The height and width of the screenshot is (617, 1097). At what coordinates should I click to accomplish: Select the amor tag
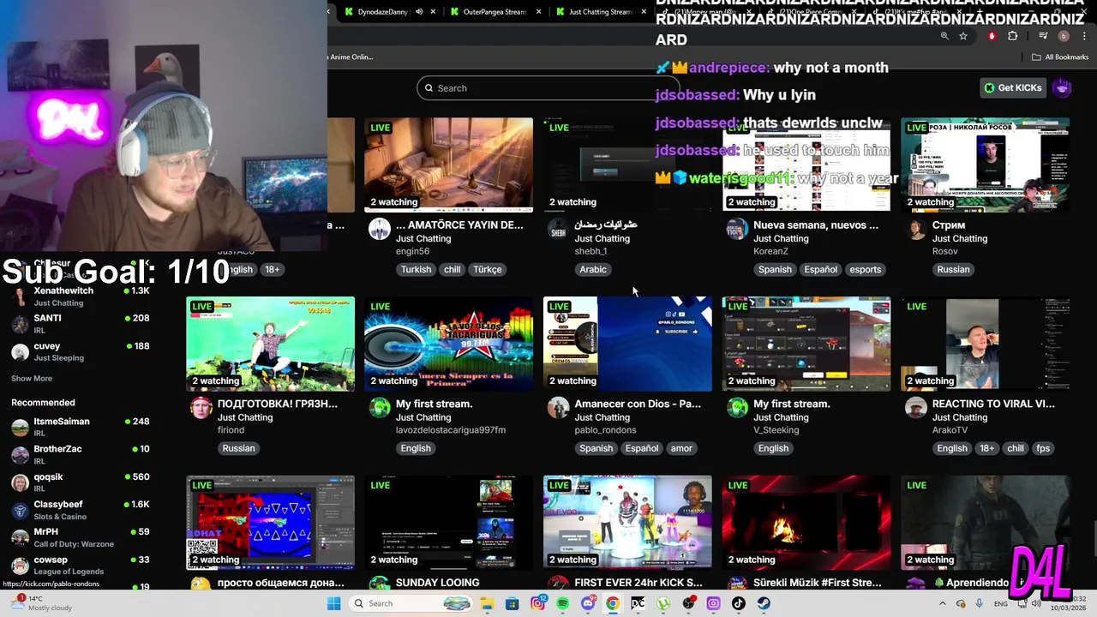click(681, 448)
